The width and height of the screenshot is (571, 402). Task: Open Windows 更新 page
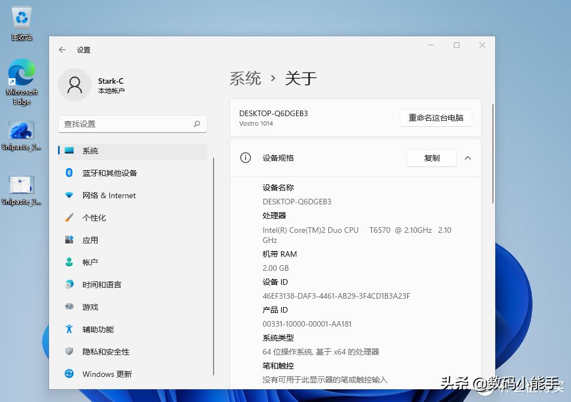tap(107, 374)
